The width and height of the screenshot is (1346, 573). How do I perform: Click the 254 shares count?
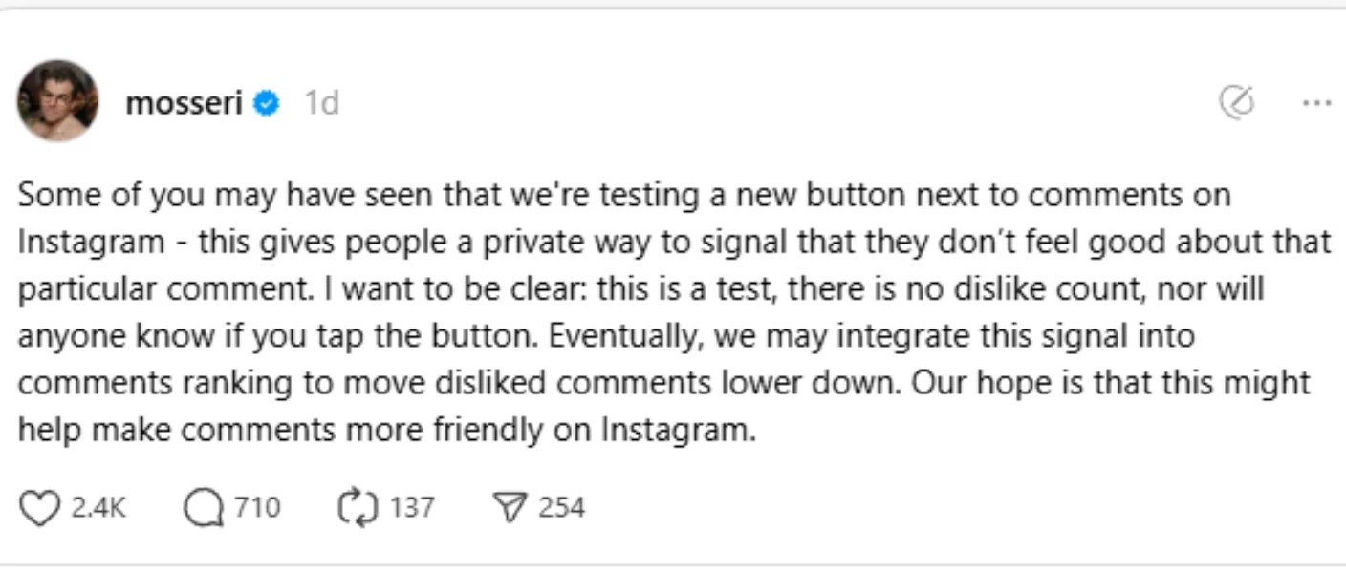coord(561,508)
